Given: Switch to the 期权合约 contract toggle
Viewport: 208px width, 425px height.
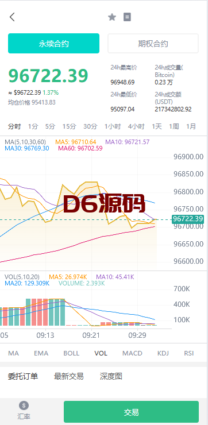Looking at the screenshot, I should pyautogui.click(x=153, y=44).
